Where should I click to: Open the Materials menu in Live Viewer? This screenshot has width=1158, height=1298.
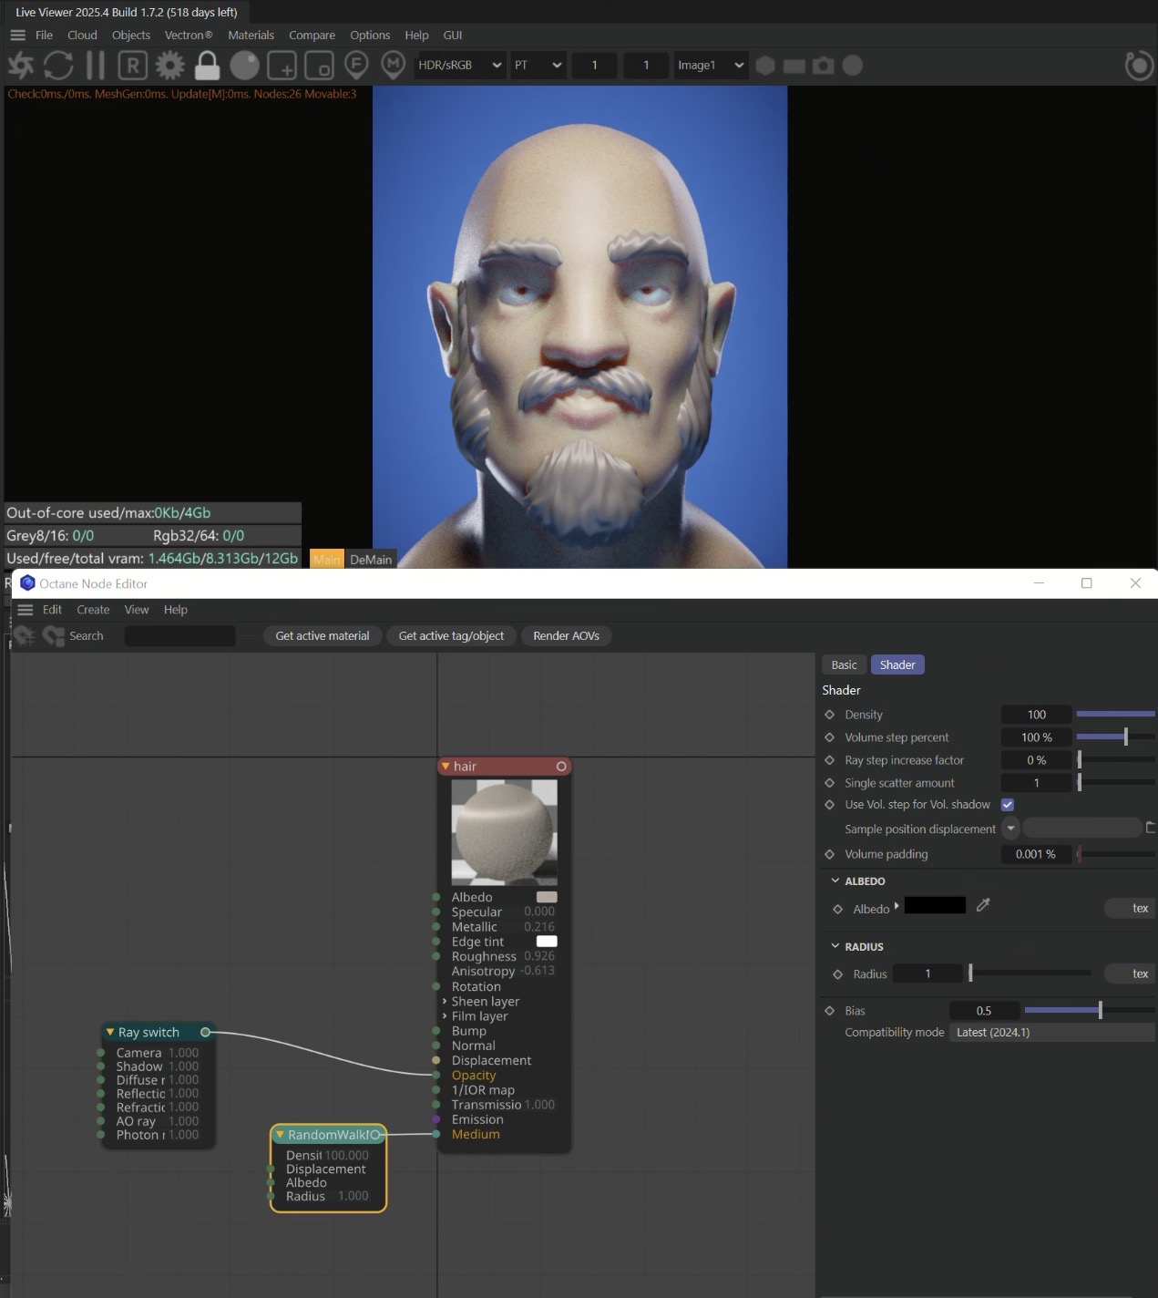pos(251,36)
